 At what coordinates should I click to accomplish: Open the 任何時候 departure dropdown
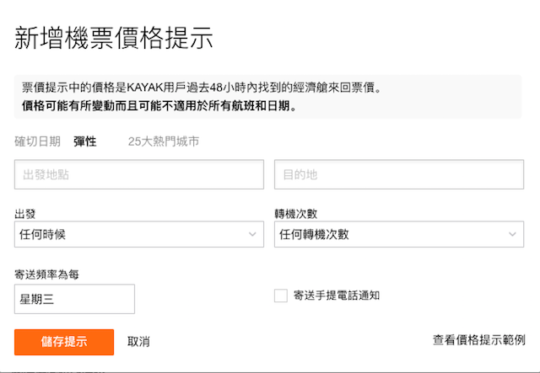139,234
